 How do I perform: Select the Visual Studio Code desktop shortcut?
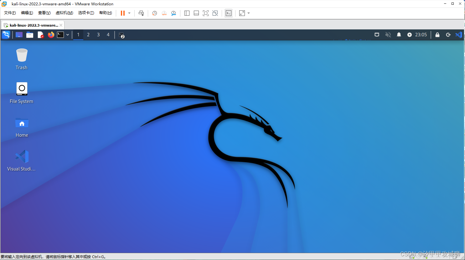pos(22,161)
